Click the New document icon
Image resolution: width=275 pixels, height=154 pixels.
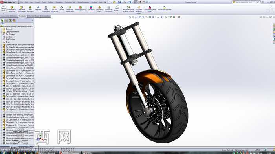(x=109, y=2)
